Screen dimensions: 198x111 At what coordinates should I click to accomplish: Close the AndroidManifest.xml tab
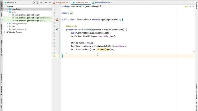(112, 2)
